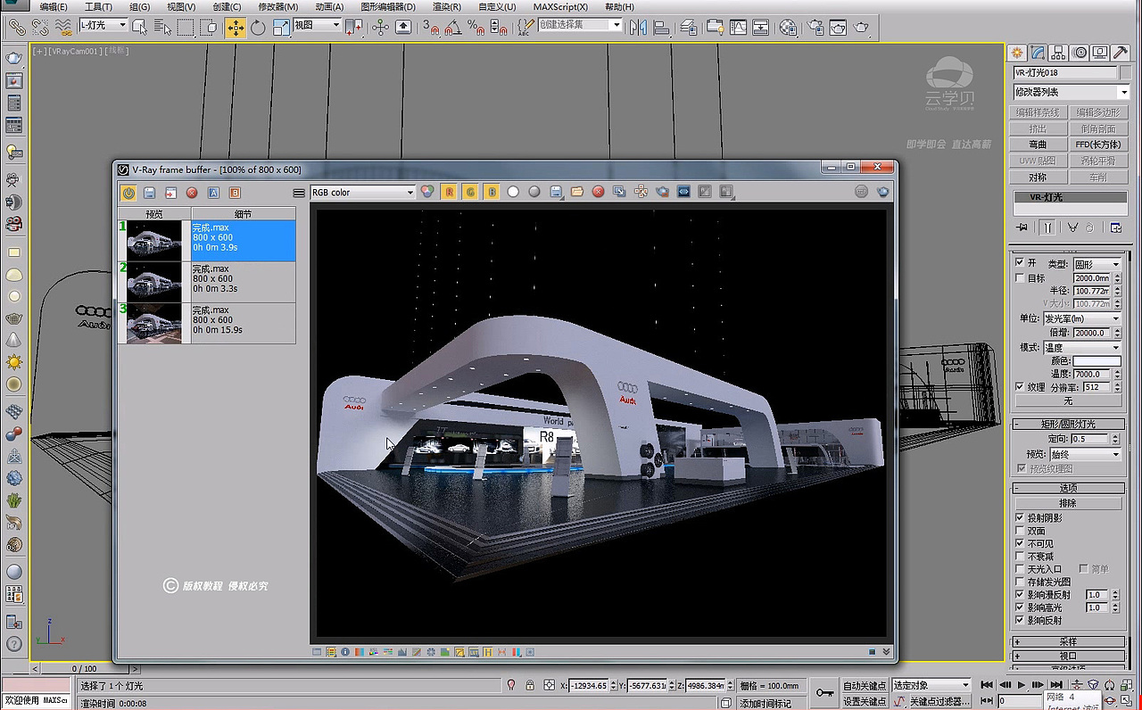The height and width of the screenshot is (710, 1142).
Task: Open the Mirror tool
Action: pyautogui.click(x=637, y=27)
